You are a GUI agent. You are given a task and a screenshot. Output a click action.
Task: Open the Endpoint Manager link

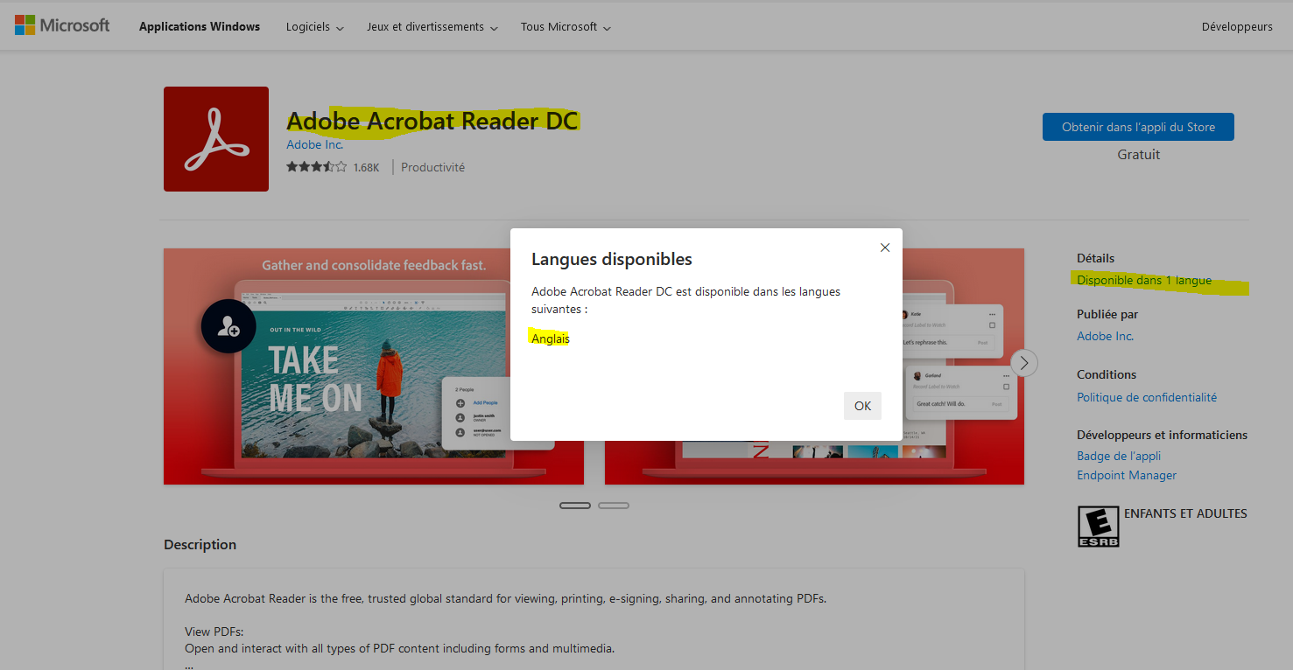(1127, 476)
